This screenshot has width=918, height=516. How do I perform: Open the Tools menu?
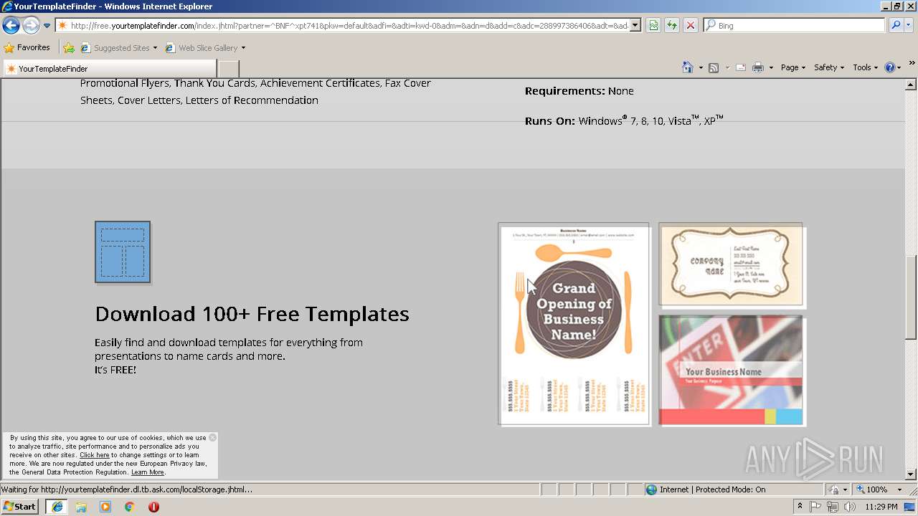[x=865, y=67]
